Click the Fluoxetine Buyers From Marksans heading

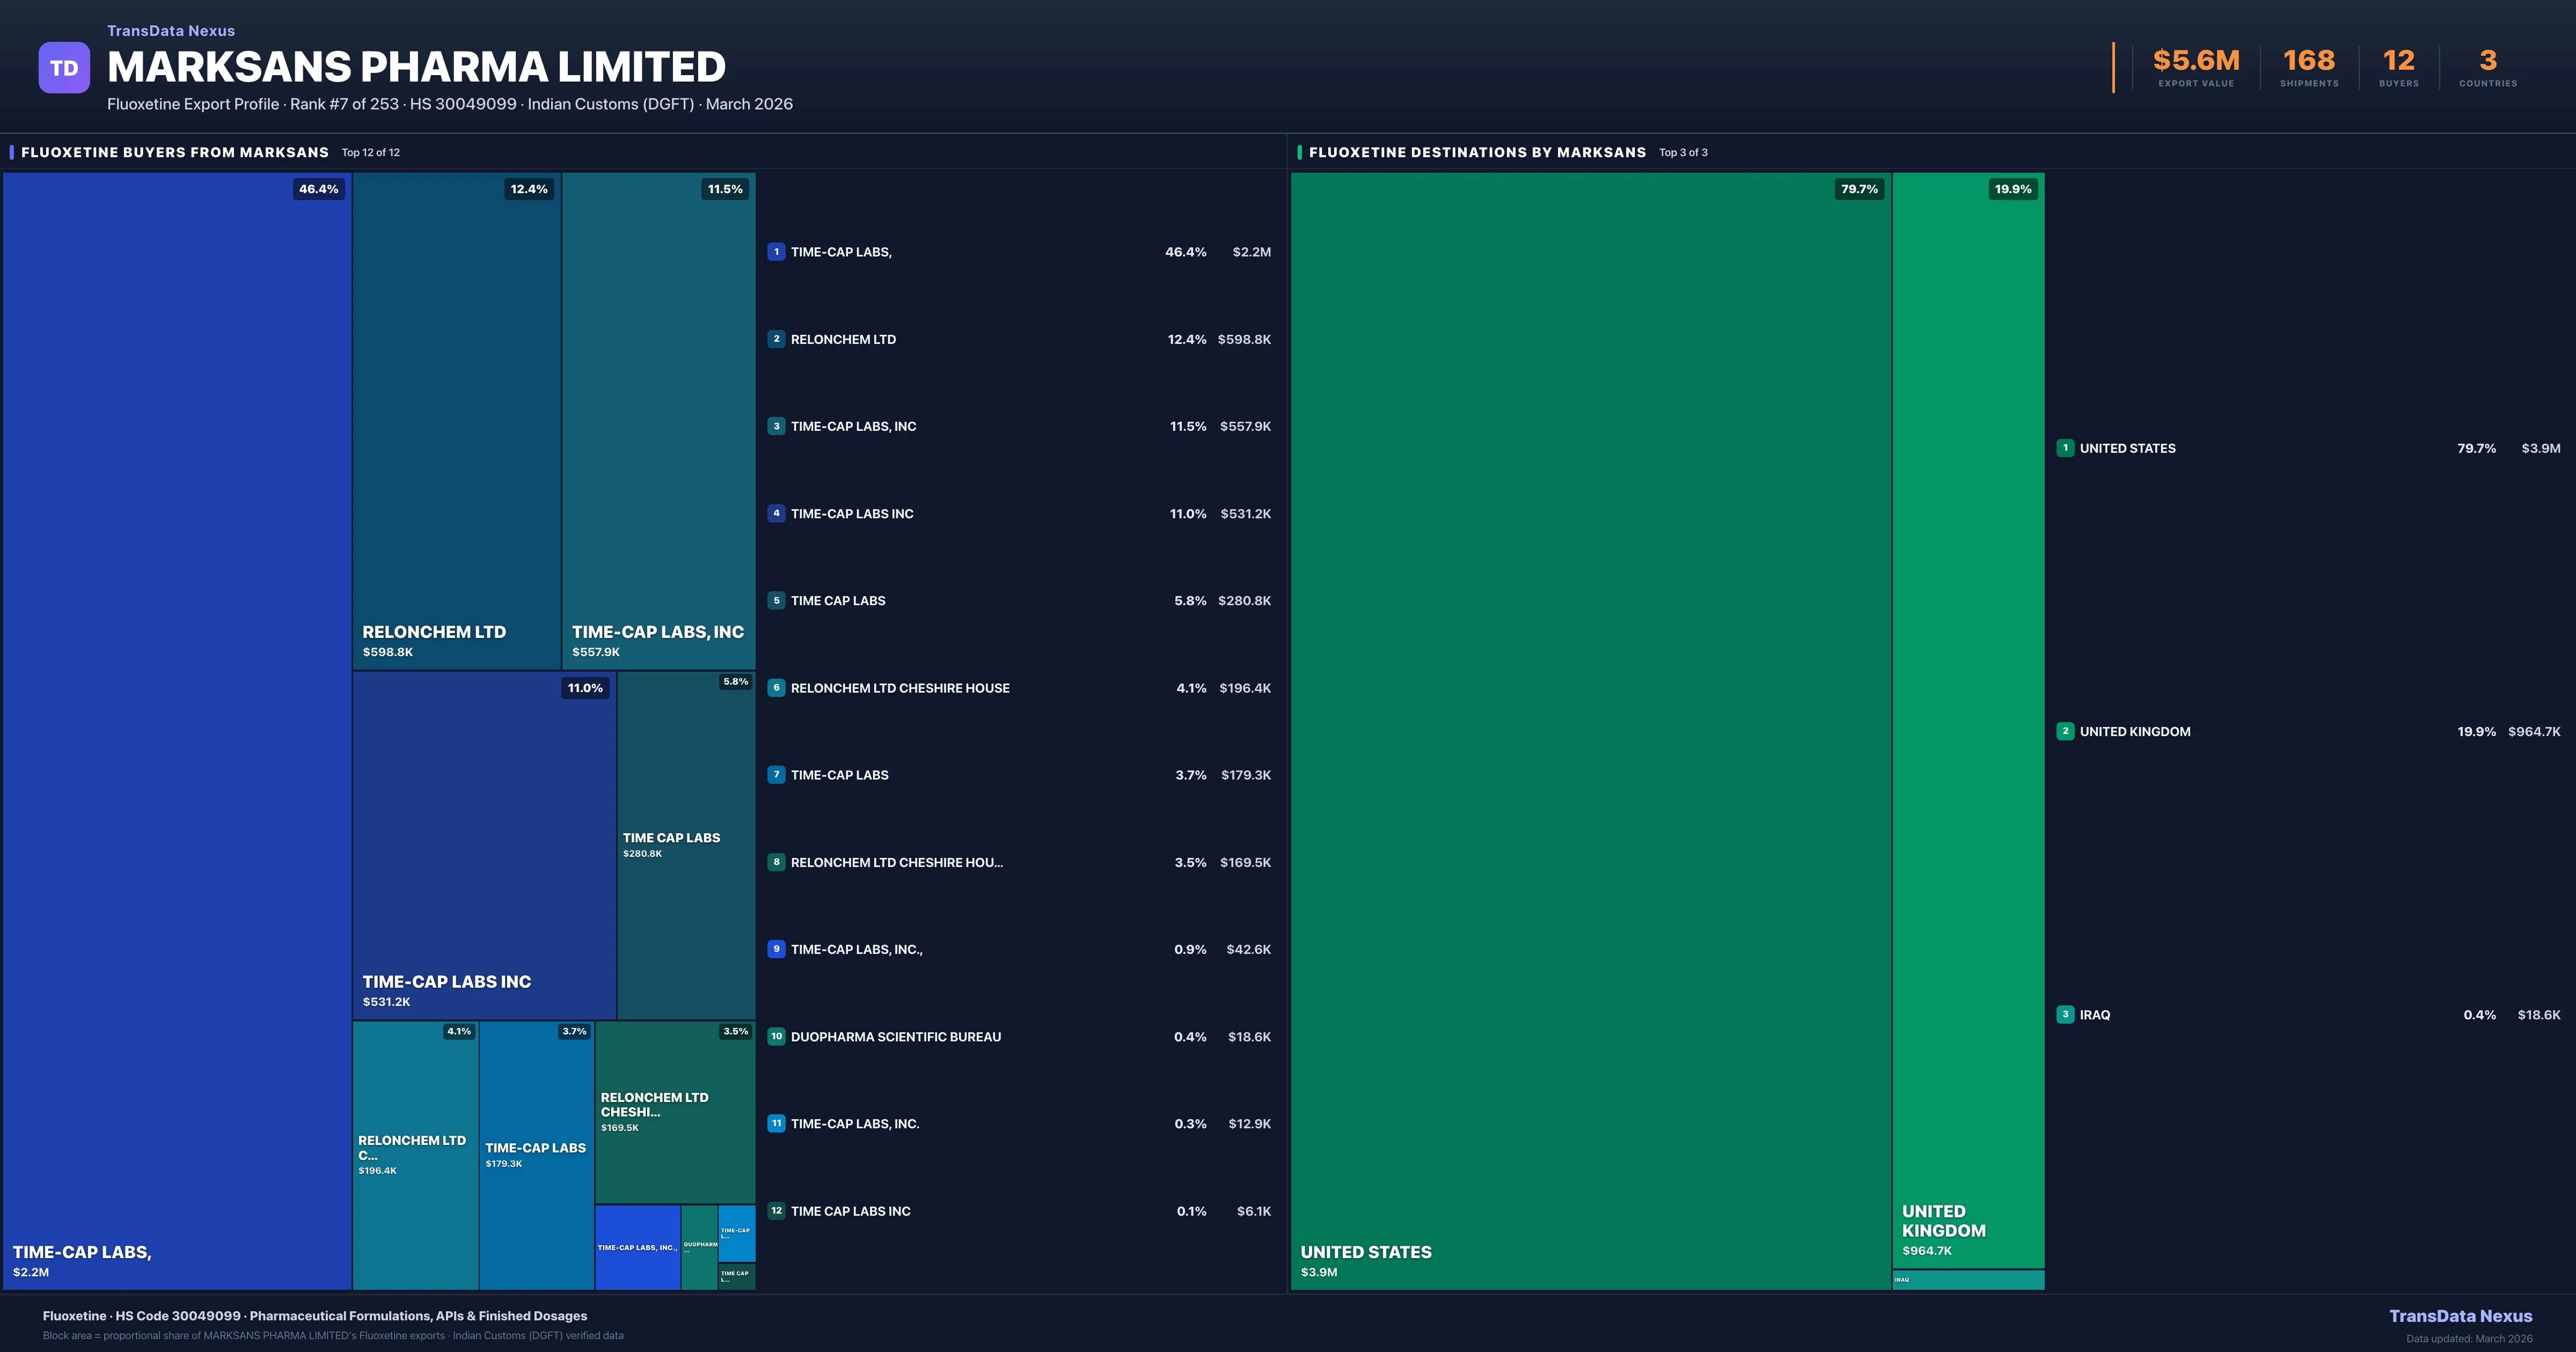175,152
